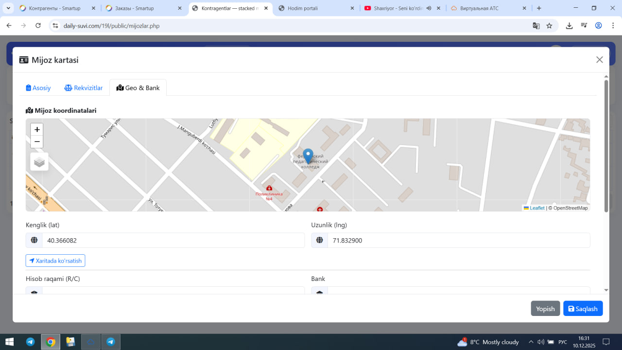Screen dimensions: 622x350
Task: Zoom in on the map
Action: tap(37, 130)
